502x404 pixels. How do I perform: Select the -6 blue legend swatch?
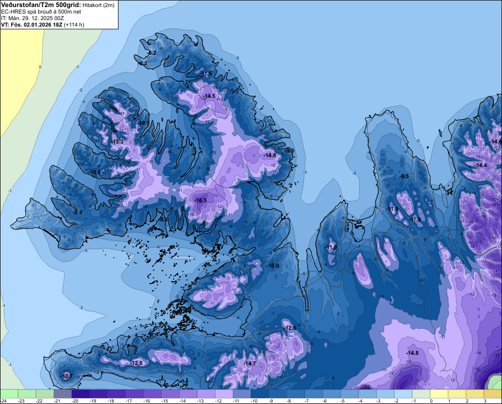332,393
